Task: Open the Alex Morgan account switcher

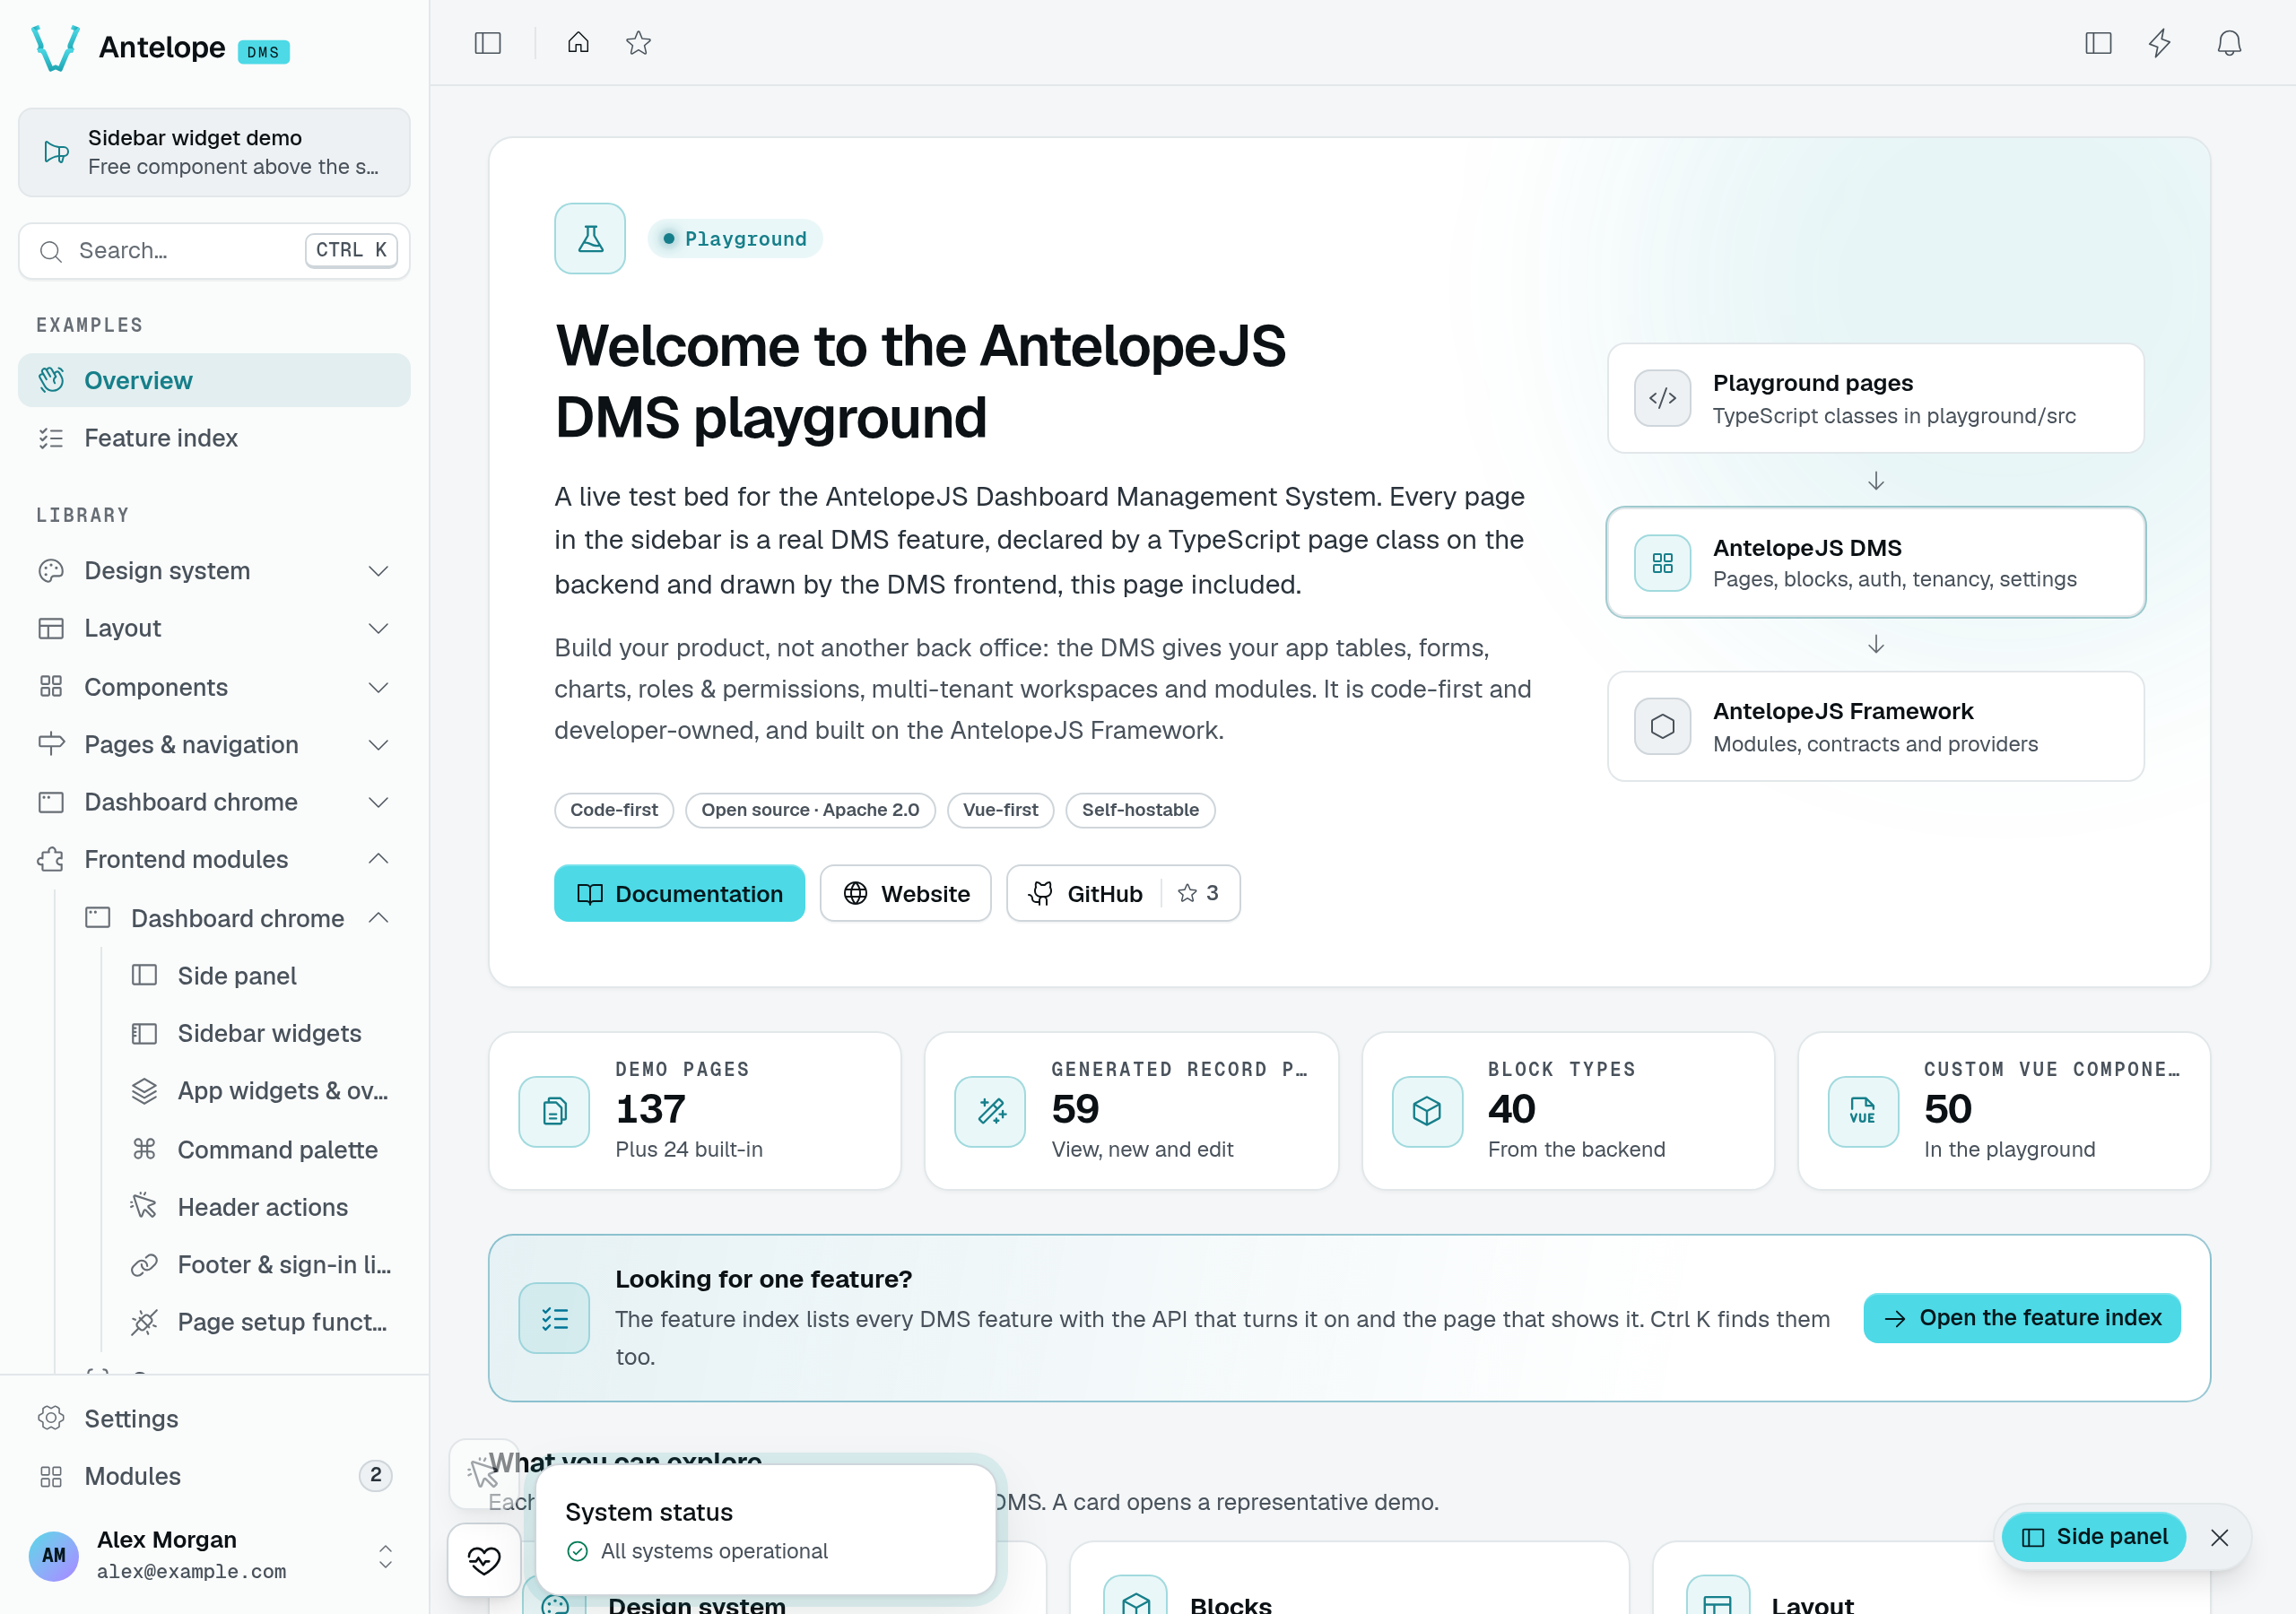Action: tap(214, 1555)
